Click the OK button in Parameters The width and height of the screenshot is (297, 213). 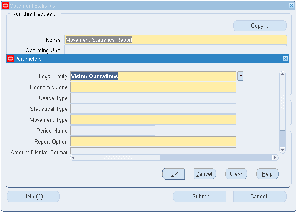(x=173, y=174)
